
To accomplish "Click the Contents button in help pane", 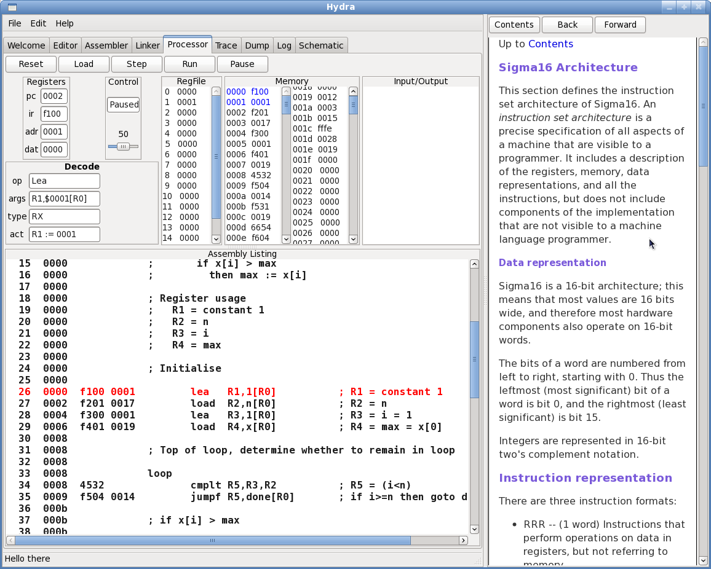I will (514, 25).
